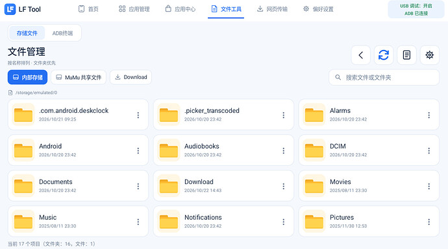Click the LF Tool logo icon

coord(10,9)
